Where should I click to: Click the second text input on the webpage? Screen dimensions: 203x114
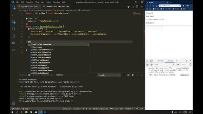[154, 31]
